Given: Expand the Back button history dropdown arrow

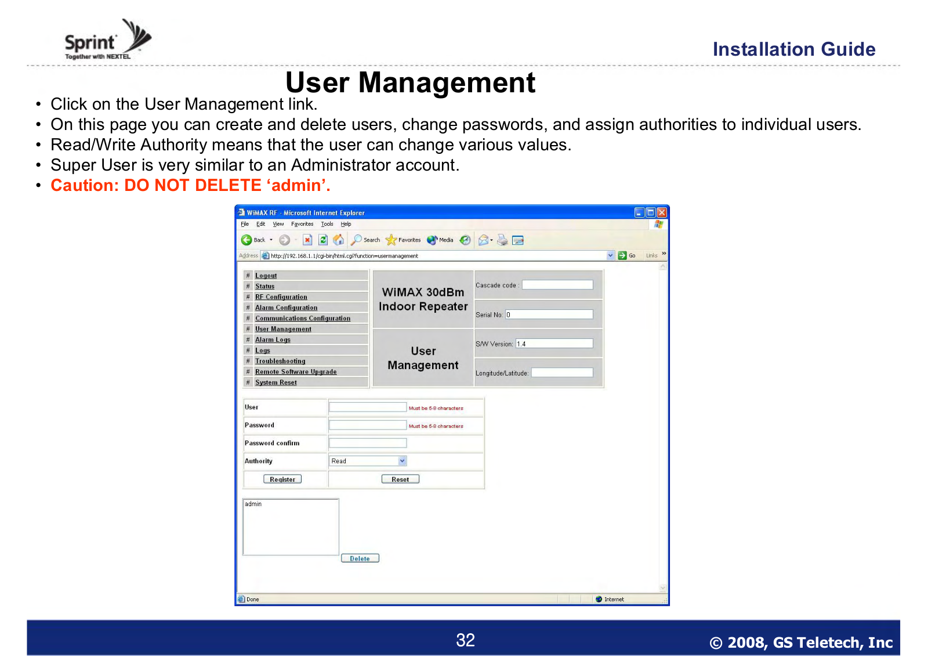Looking at the screenshot, I should click(x=271, y=240).
